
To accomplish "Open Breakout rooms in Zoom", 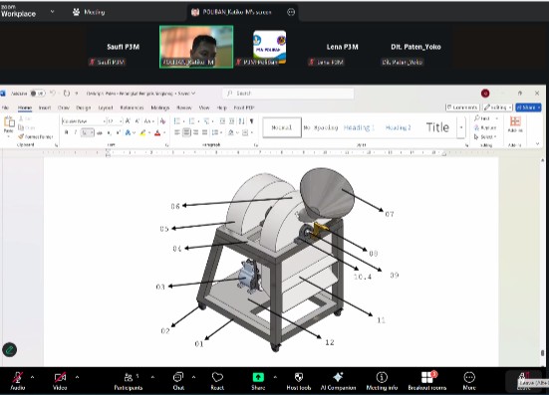I will pyautogui.click(x=427, y=381).
